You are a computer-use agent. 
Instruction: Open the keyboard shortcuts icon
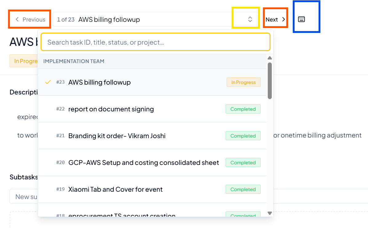[301, 19]
